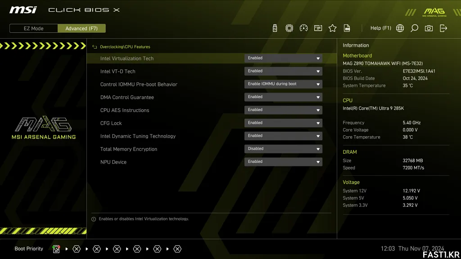Change language with the globe icon
The image size is (461, 259).
click(400, 28)
